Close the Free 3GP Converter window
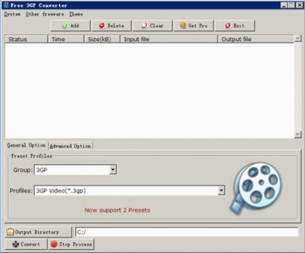Screen dimensions: 305x253 [300, 5]
